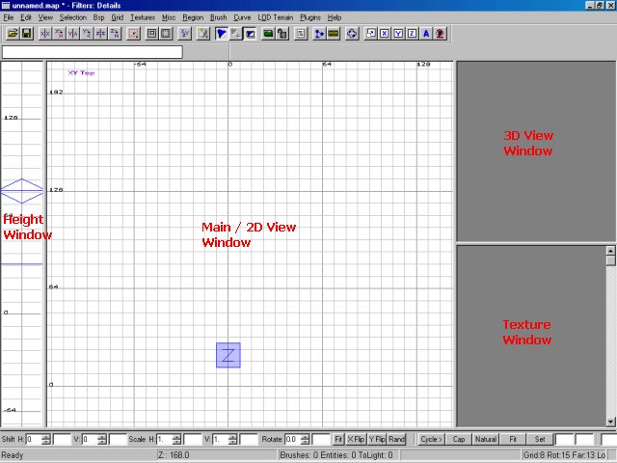Click the texture window scrollbar down arrow
The width and height of the screenshot is (617, 463).
click(610, 422)
